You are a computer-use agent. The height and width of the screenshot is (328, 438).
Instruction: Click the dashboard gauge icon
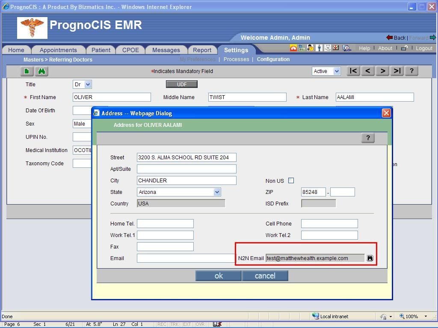click(293, 48)
